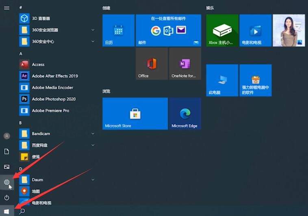Image resolution: width=308 pixels, height=216 pixels.
Task: Click the Windows Start button
Action: [x=7, y=211]
